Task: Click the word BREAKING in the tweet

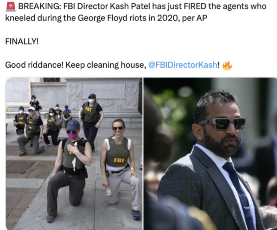Action: [x=39, y=7]
